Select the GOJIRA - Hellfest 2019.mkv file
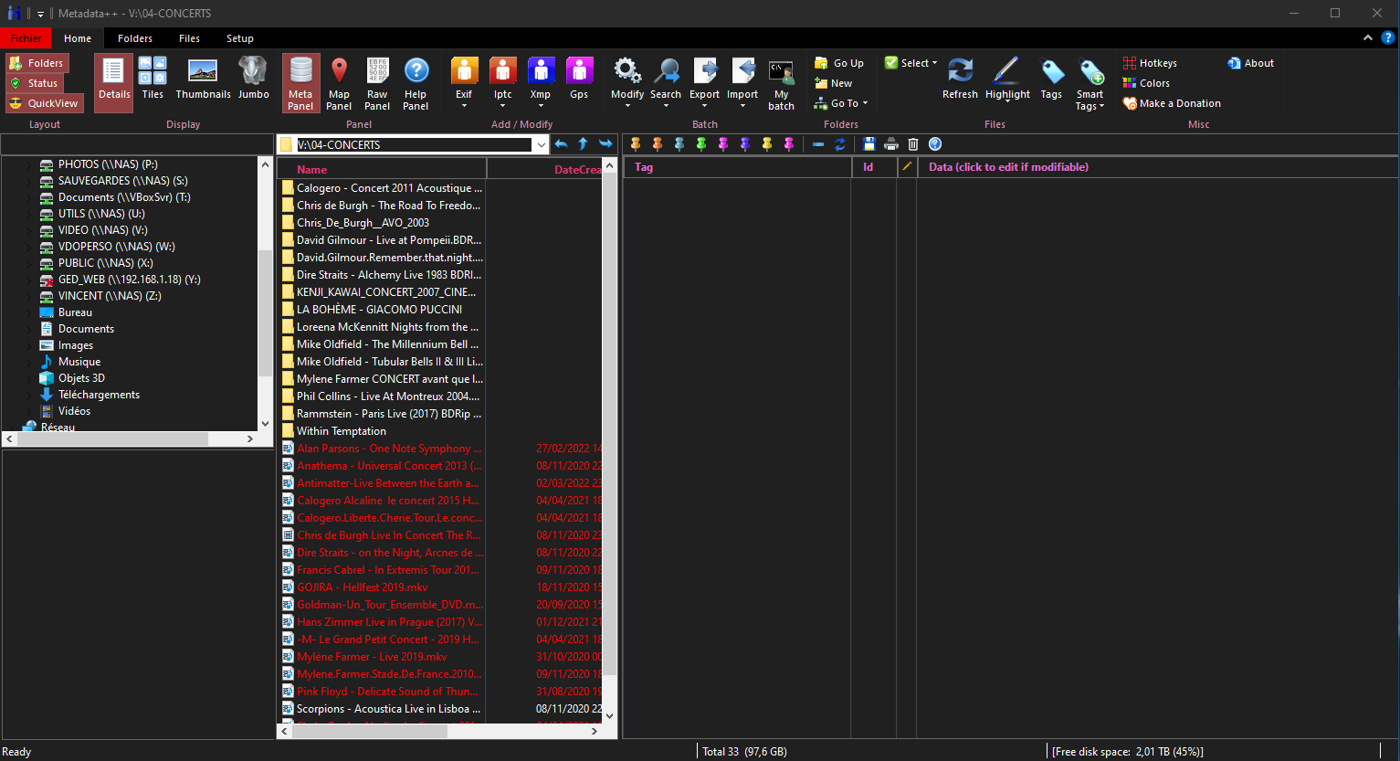 (362, 587)
